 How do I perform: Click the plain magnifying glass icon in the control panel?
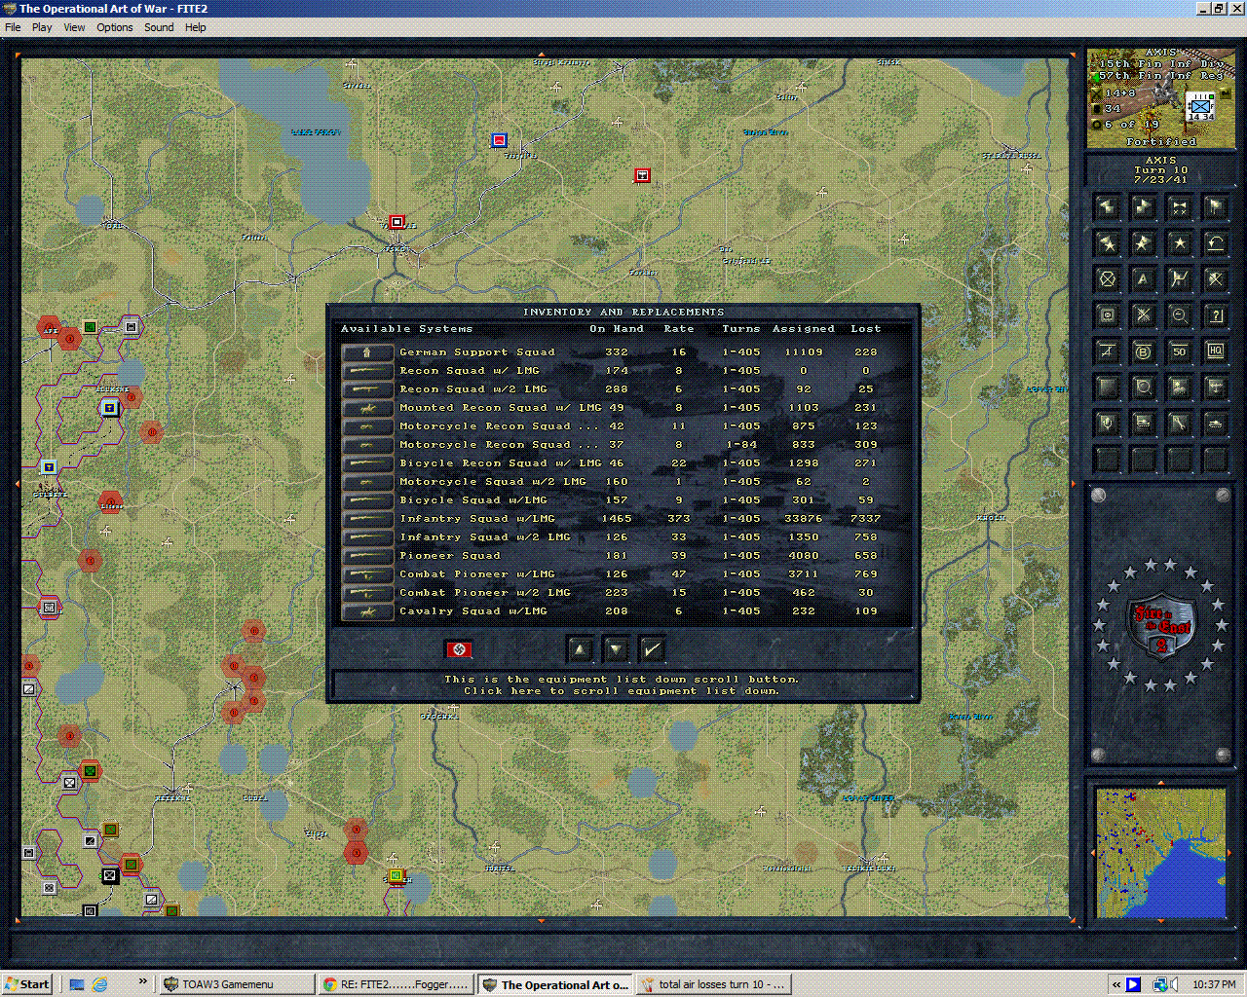point(1144,388)
